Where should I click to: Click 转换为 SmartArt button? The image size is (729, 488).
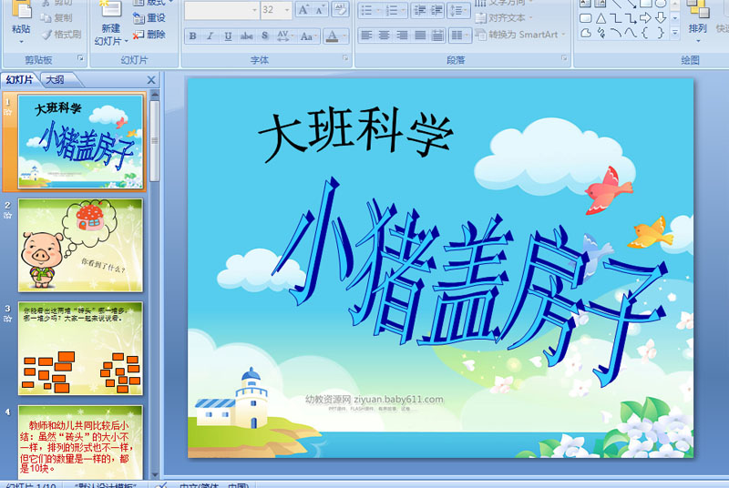(x=522, y=35)
